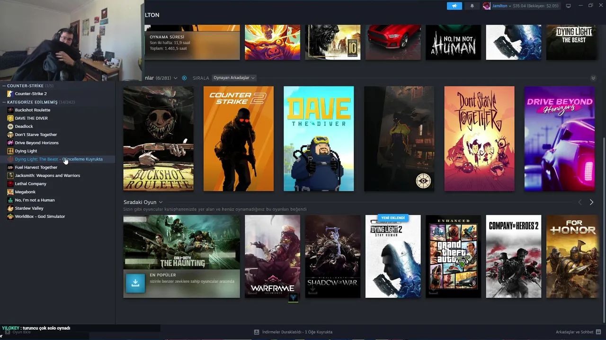Click the WorldBox sidebar icon
606x340 pixels.
[10, 216]
